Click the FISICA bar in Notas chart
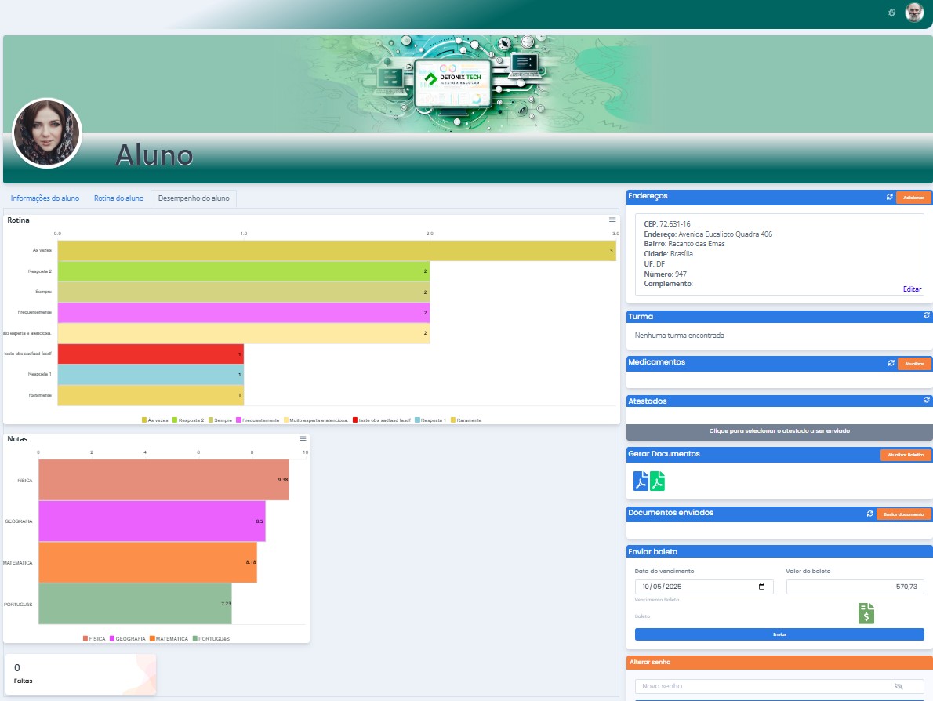Image resolution: width=933 pixels, height=701 pixels. [164, 480]
